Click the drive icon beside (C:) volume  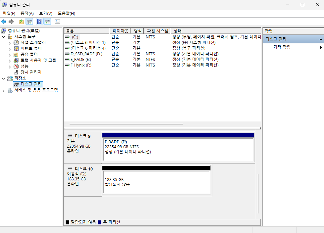(x=67, y=37)
